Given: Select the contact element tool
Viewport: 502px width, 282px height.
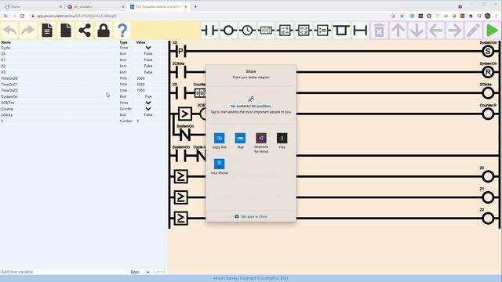Looking at the screenshot, I should (x=209, y=31).
